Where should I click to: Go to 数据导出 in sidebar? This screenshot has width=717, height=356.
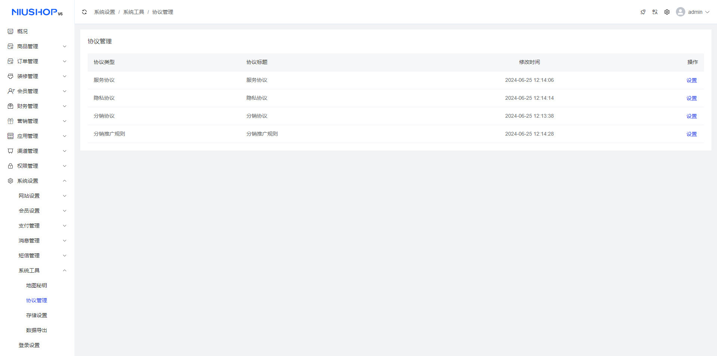[x=37, y=330]
